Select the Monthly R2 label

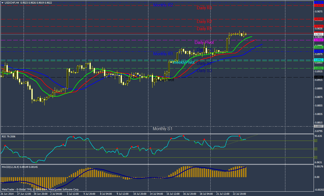tap(163, 5)
